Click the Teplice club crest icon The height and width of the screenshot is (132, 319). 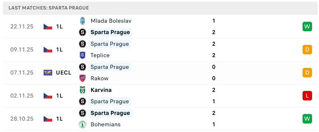(x=83, y=55)
